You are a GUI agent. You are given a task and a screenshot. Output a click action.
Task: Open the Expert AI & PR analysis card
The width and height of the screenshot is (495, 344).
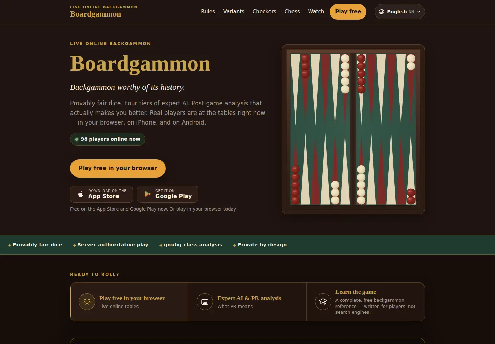click(247, 302)
